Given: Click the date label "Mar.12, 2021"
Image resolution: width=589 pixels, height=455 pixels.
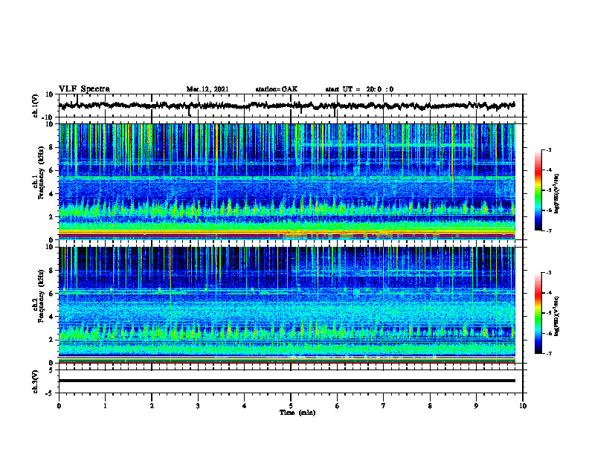Looking at the screenshot, I should (x=207, y=89).
